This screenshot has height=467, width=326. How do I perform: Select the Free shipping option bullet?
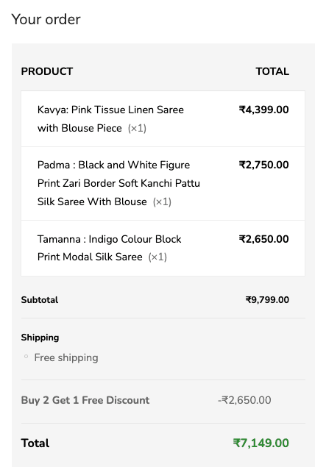(26, 357)
